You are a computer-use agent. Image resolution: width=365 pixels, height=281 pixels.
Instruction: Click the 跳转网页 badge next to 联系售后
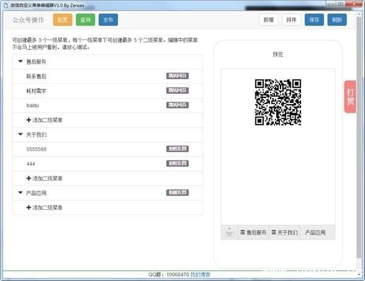177,76
